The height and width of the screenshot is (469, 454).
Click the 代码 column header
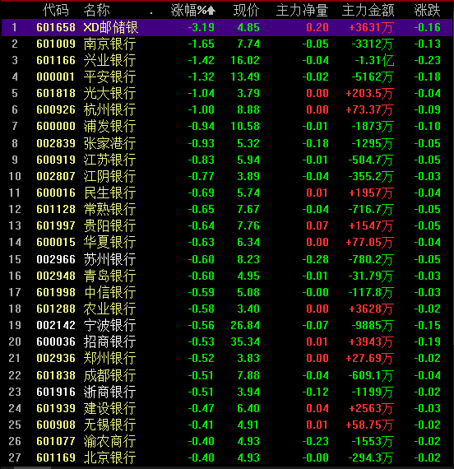point(56,11)
